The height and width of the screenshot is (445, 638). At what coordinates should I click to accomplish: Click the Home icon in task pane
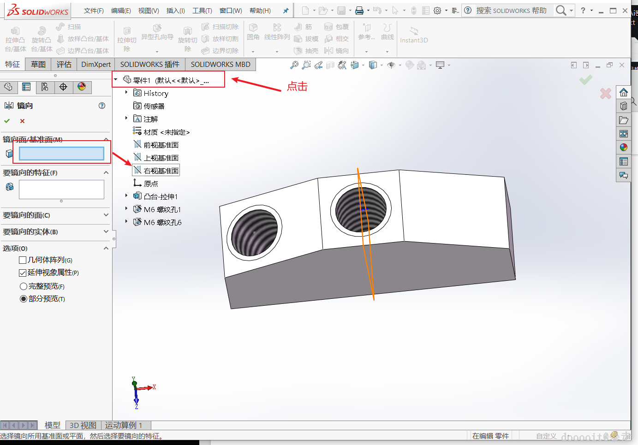[623, 92]
